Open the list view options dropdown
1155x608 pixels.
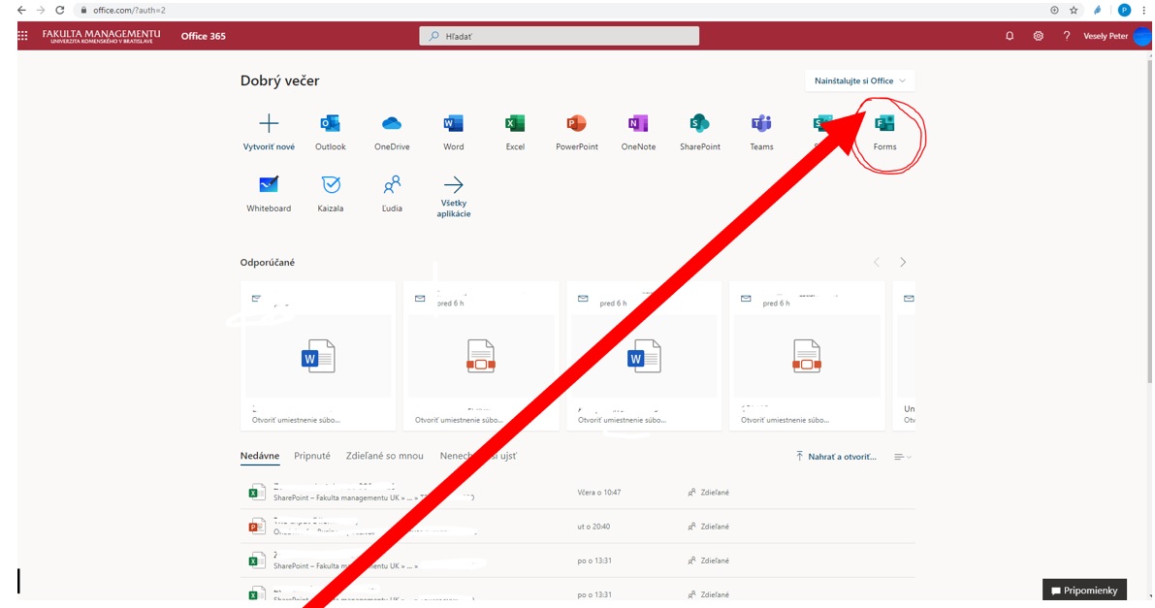pos(903,457)
